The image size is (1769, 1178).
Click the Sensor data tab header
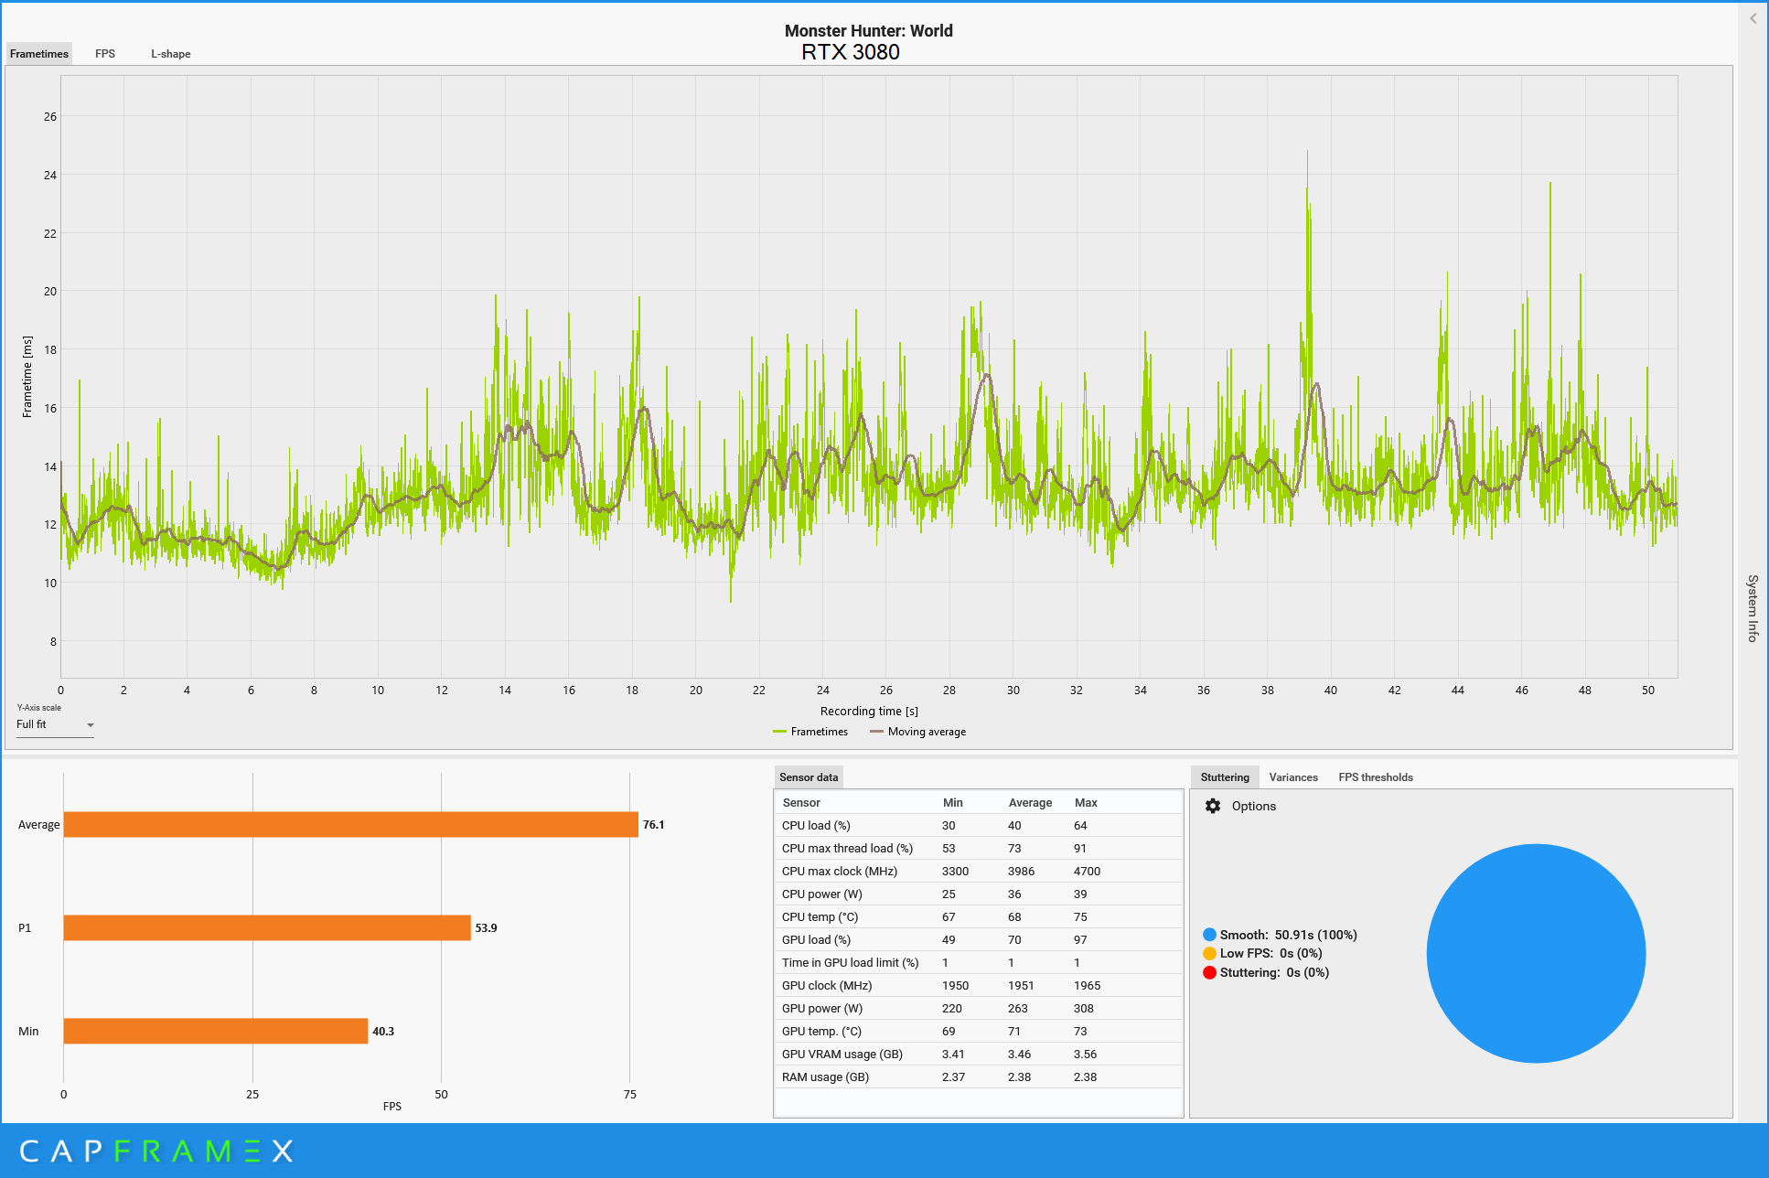click(x=809, y=777)
